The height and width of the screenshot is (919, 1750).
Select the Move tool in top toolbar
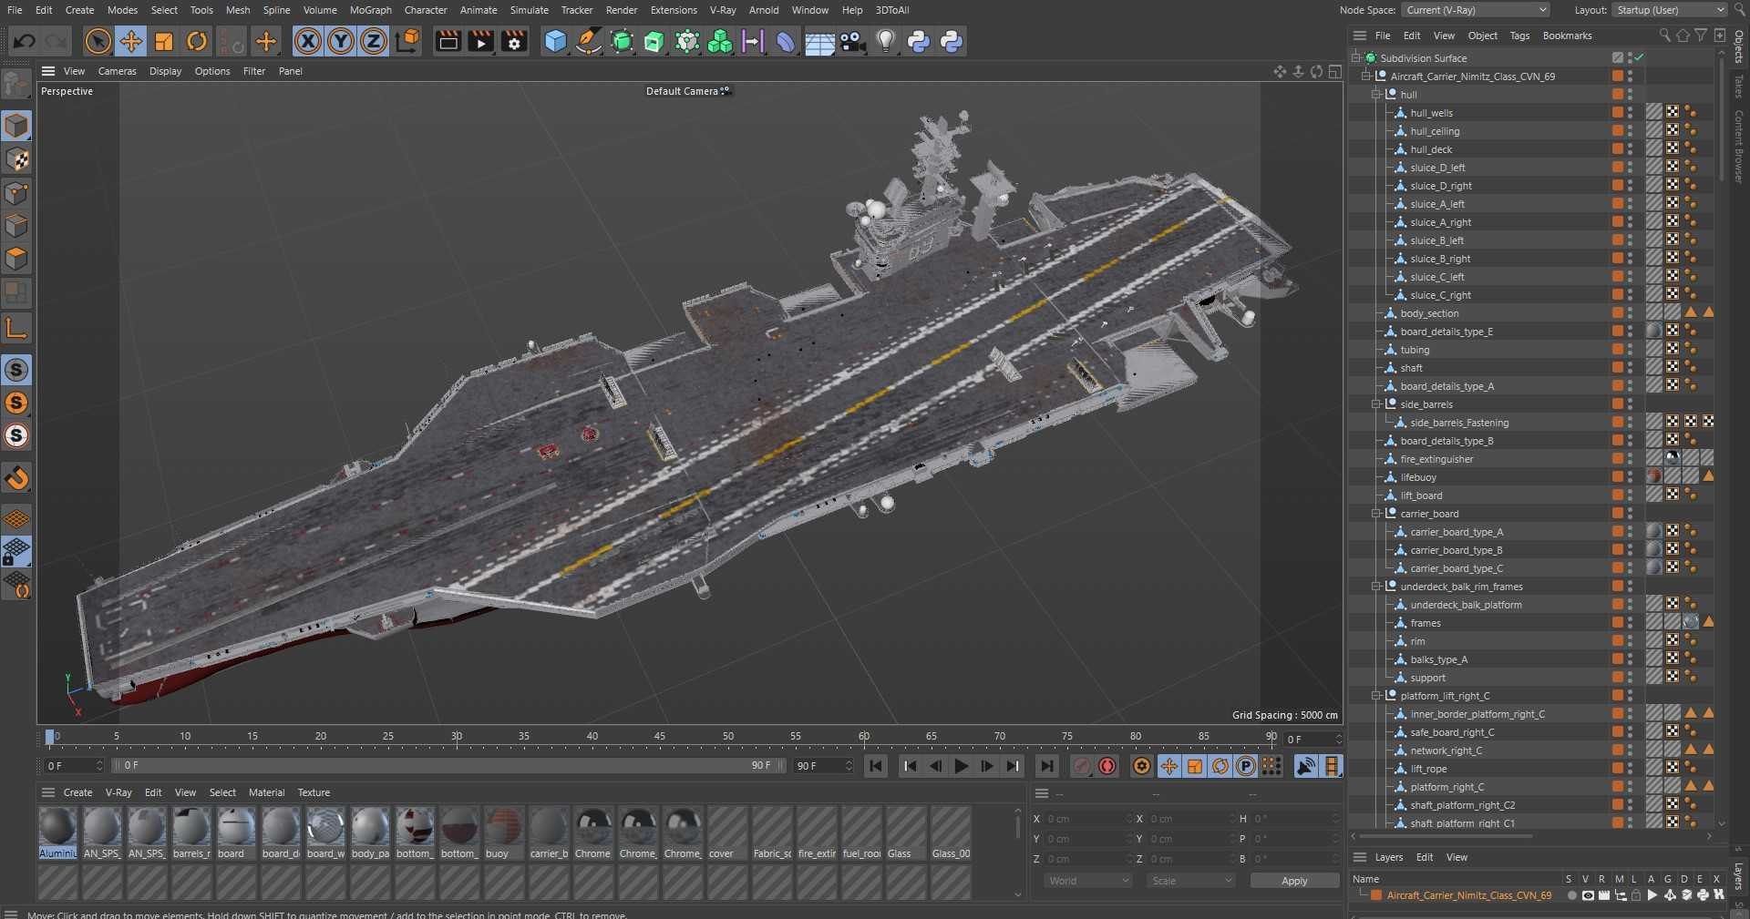(x=131, y=41)
